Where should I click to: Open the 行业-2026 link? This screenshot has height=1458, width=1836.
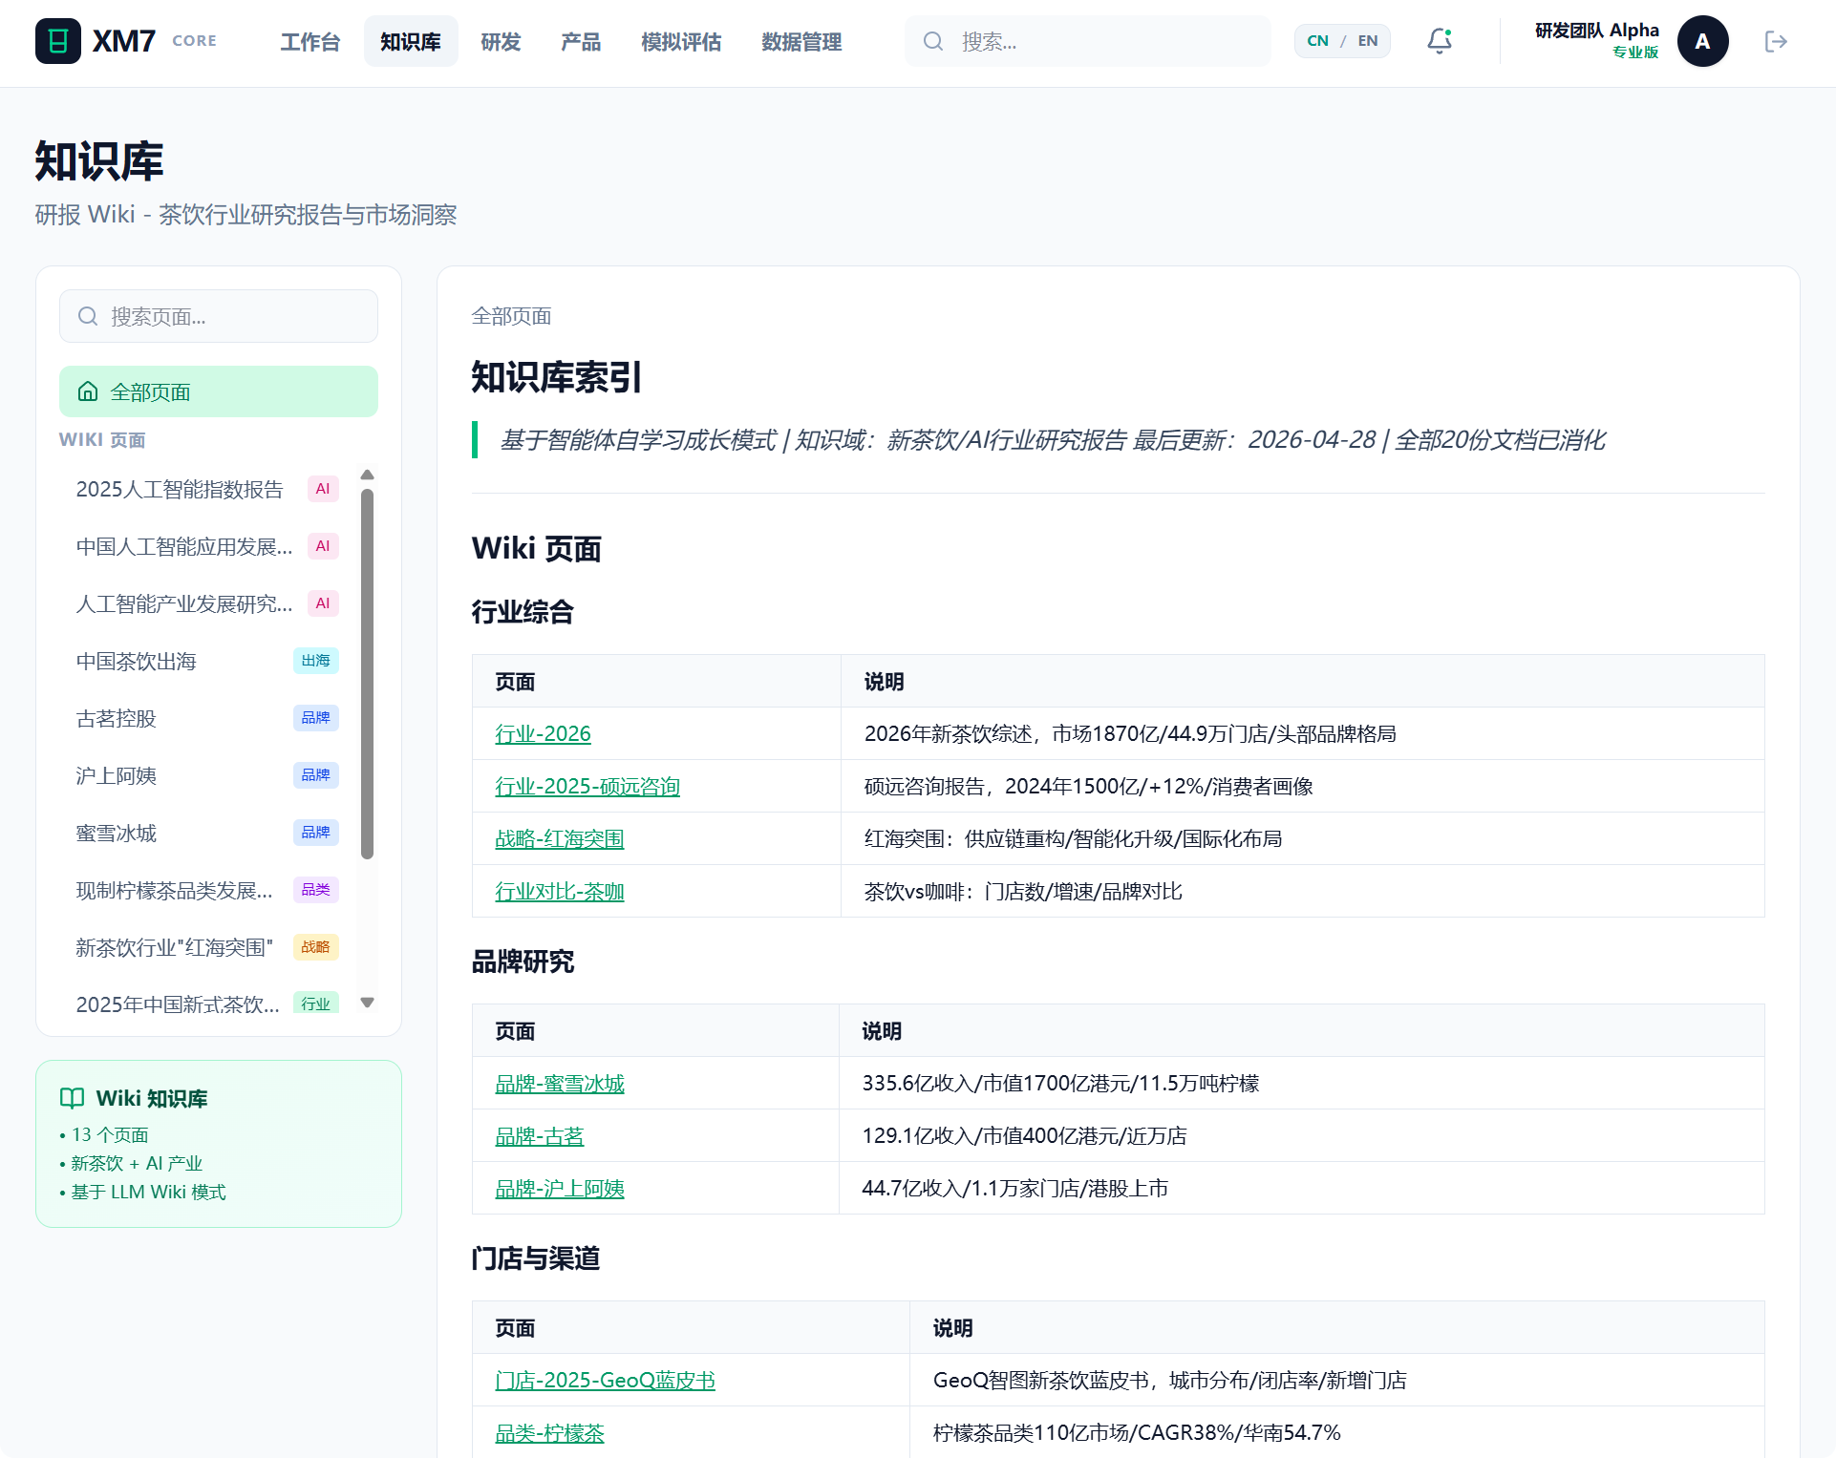tap(543, 733)
